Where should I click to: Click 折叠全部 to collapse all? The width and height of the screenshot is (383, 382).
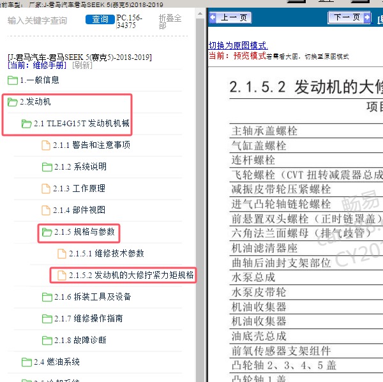pyautogui.click(x=170, y=22)
